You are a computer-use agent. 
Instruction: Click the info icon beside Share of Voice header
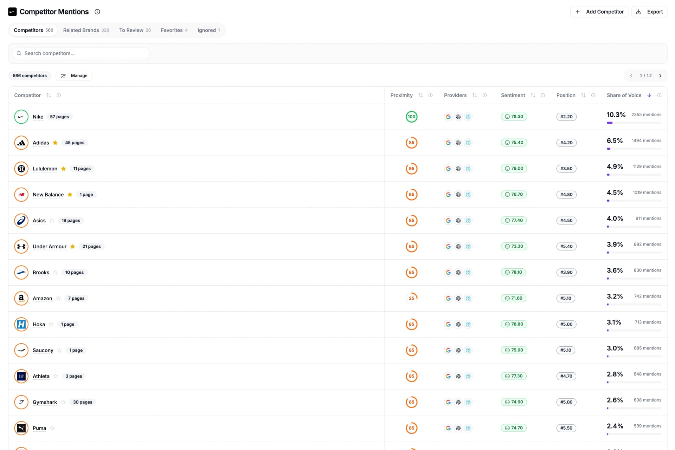point(659,95)
